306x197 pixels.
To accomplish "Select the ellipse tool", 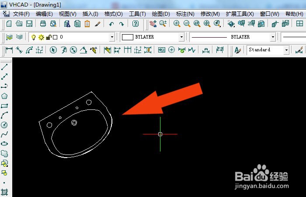I will pos(4,144).
